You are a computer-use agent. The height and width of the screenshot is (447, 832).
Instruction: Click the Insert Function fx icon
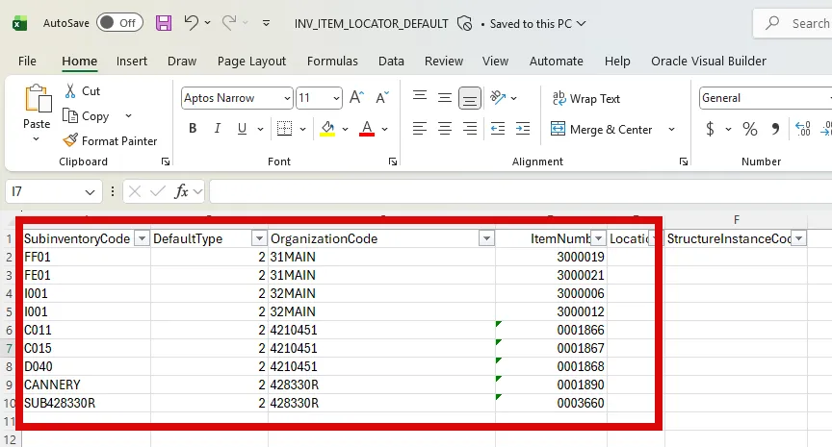coord(181,191)
